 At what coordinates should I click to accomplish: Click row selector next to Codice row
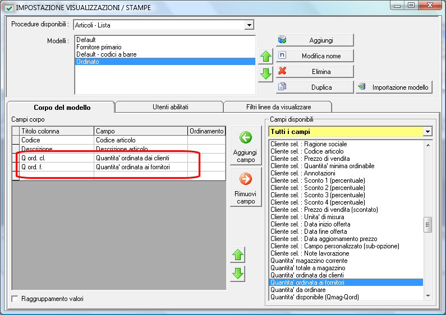pos(16,140)
